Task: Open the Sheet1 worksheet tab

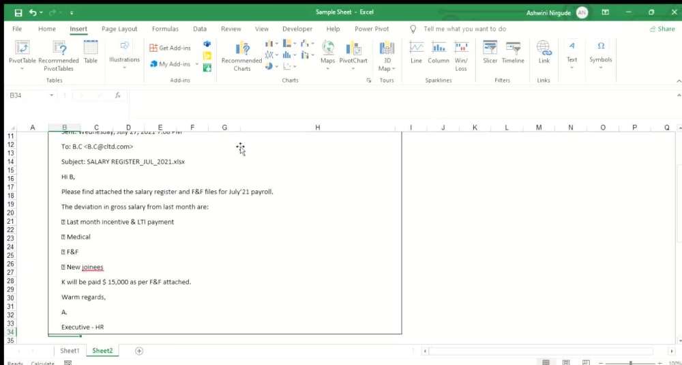Action: pos(70,351)
